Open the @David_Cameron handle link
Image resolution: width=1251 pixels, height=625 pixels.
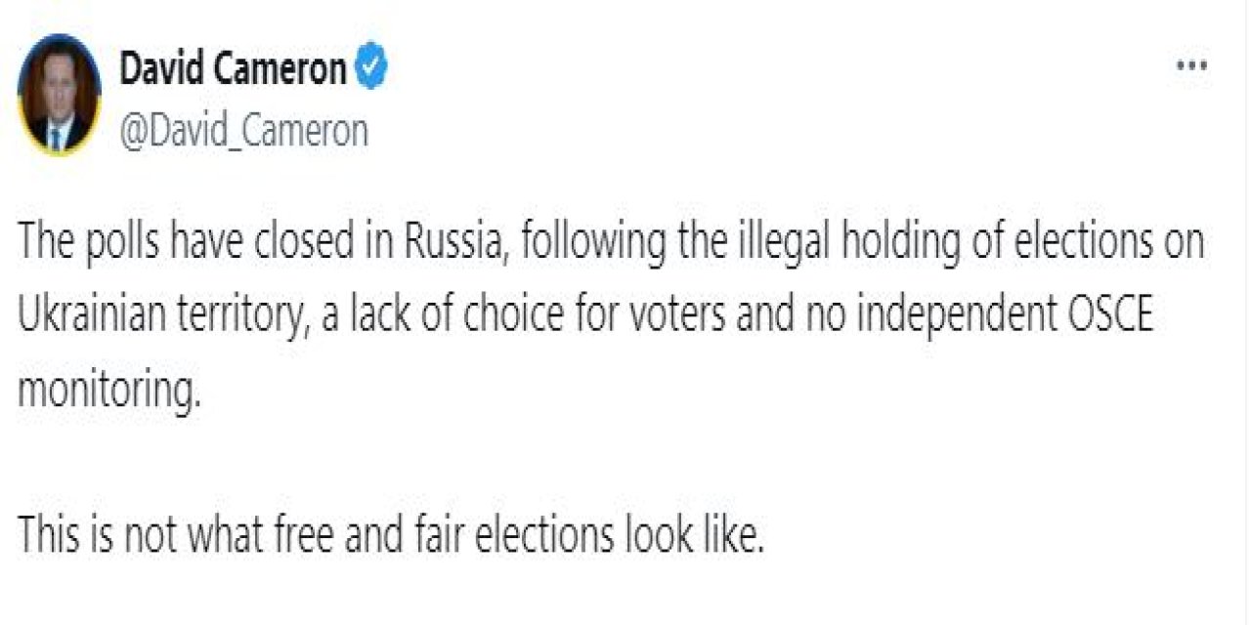click(x=243, y=130)
